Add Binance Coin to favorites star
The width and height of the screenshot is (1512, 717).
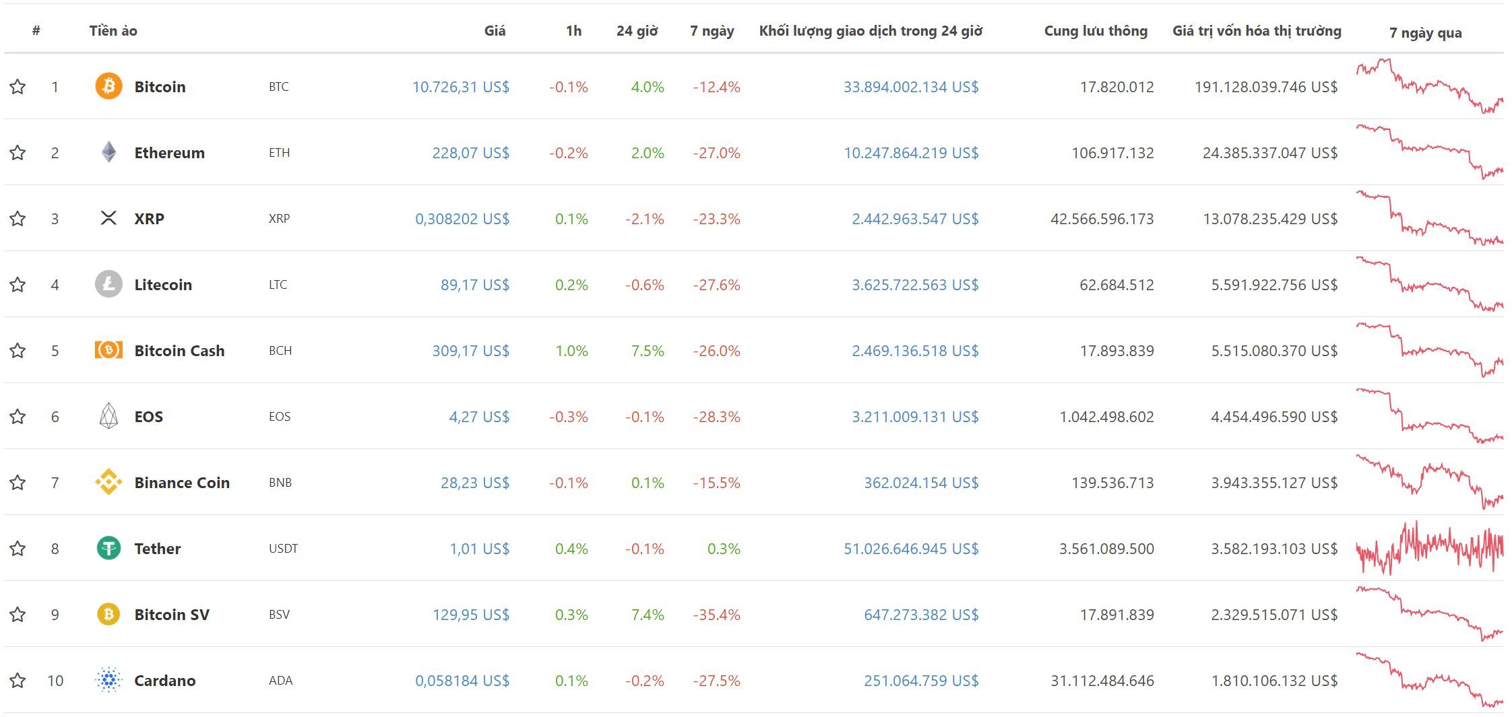[18, 482]
